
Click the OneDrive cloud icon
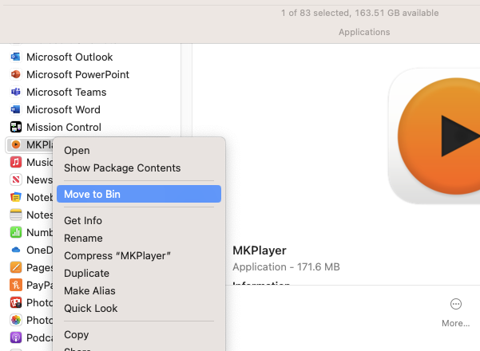coord(16,250)
